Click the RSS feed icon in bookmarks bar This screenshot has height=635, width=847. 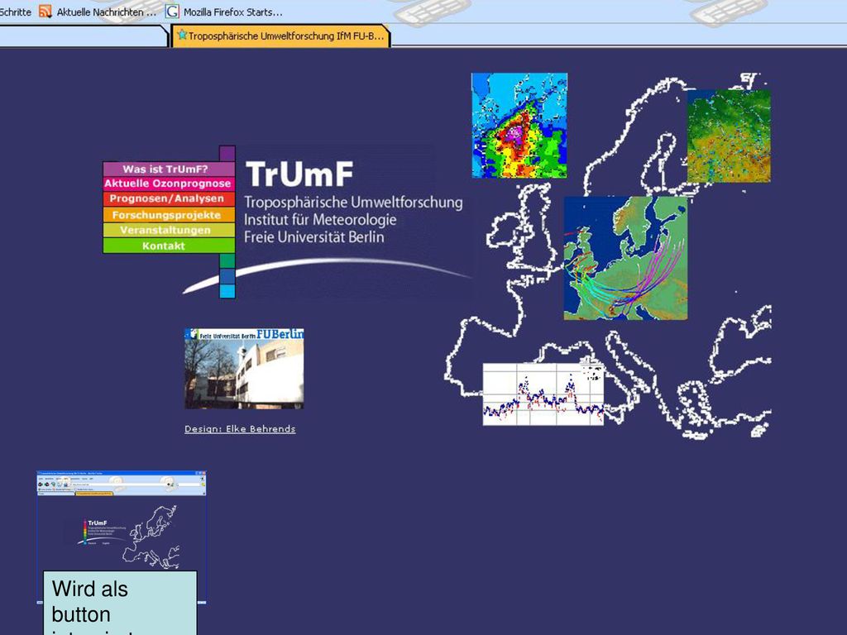coord(45,12)
